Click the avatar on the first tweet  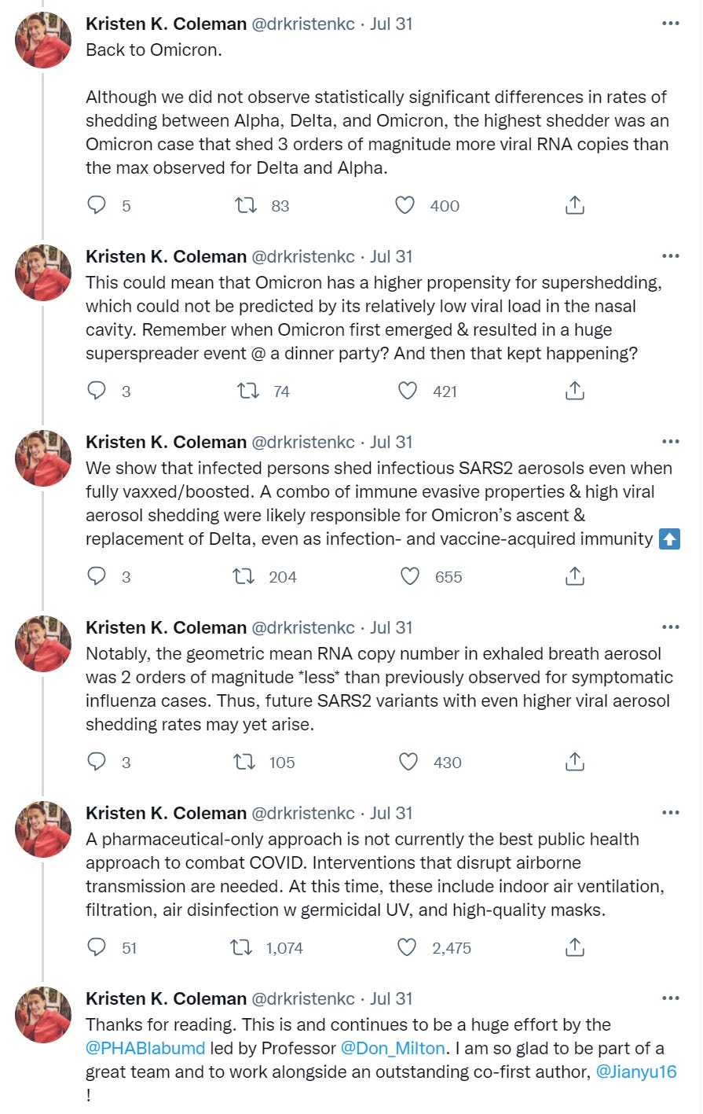click(x=43, y=40)
